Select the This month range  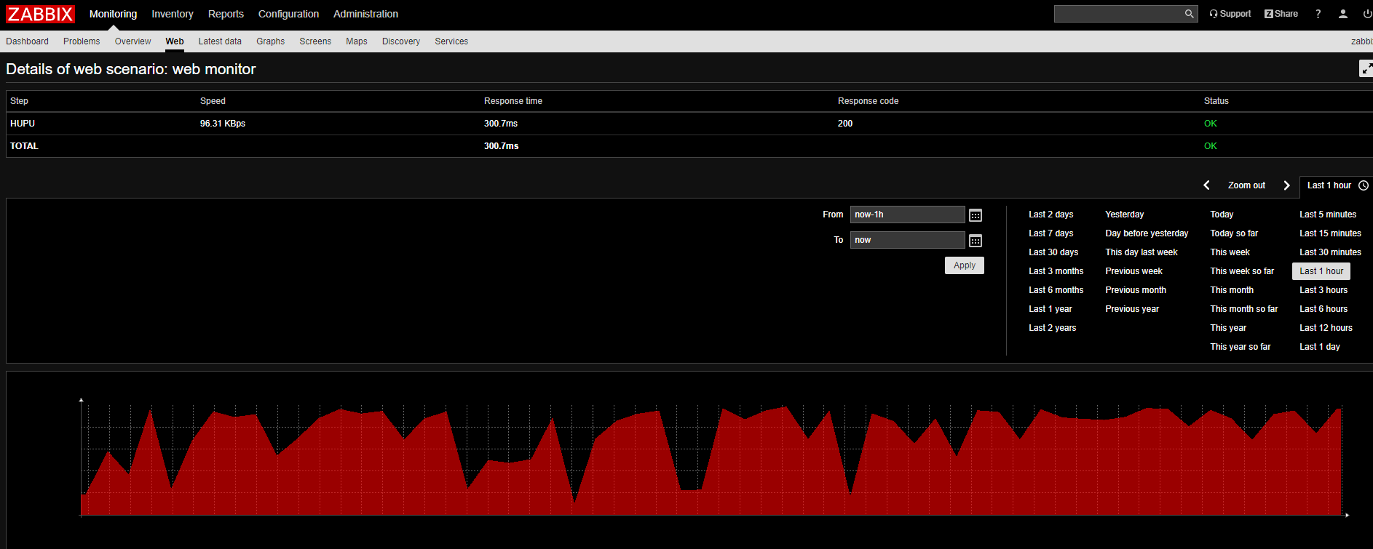(1232, 290)
